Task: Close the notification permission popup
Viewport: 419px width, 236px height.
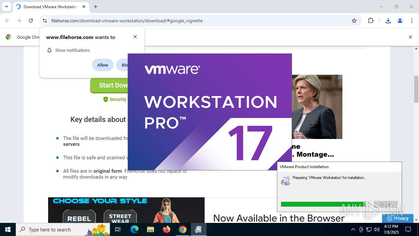Action: (x=135, y=37)
